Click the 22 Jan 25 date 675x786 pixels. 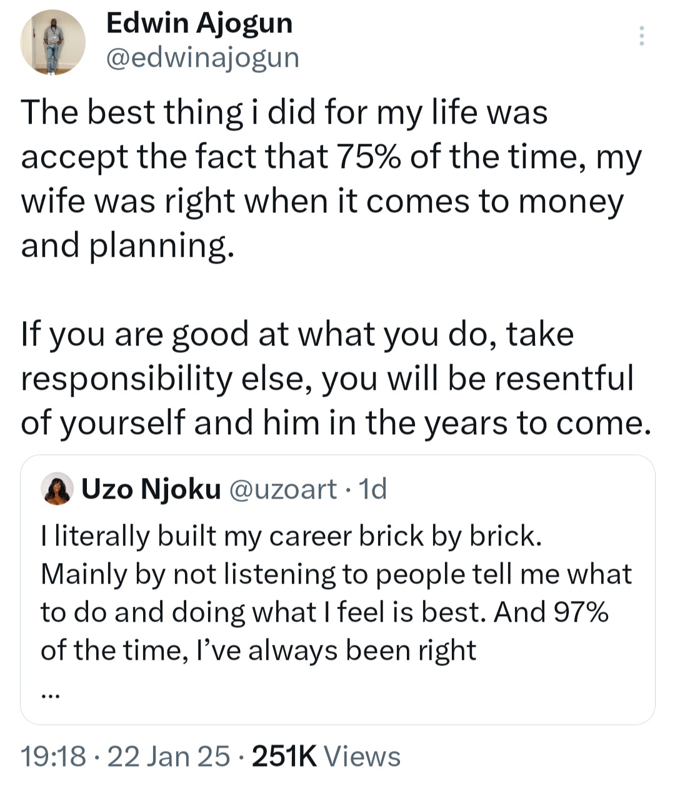pyautogui.click(x=169, y=756)
